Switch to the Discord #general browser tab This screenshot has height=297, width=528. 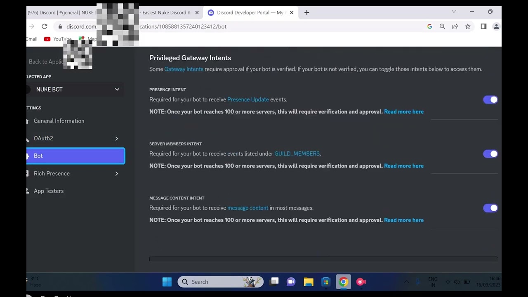[61, 12]
